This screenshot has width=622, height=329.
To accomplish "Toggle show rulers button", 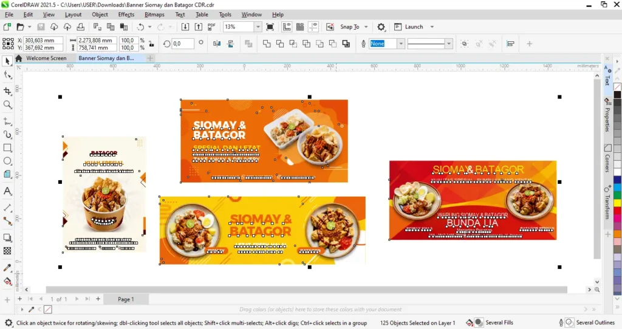I will tap(287, 27).
